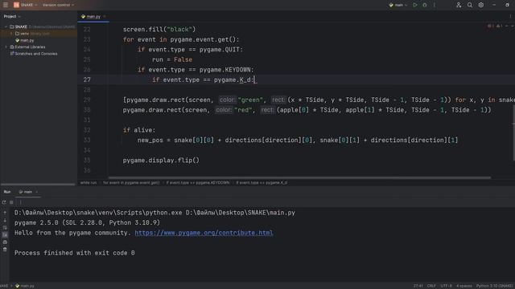Open IDE settings gear icon
Viewport: 515px width, 289px height.
pyautogui.click(x=481, y=5)
